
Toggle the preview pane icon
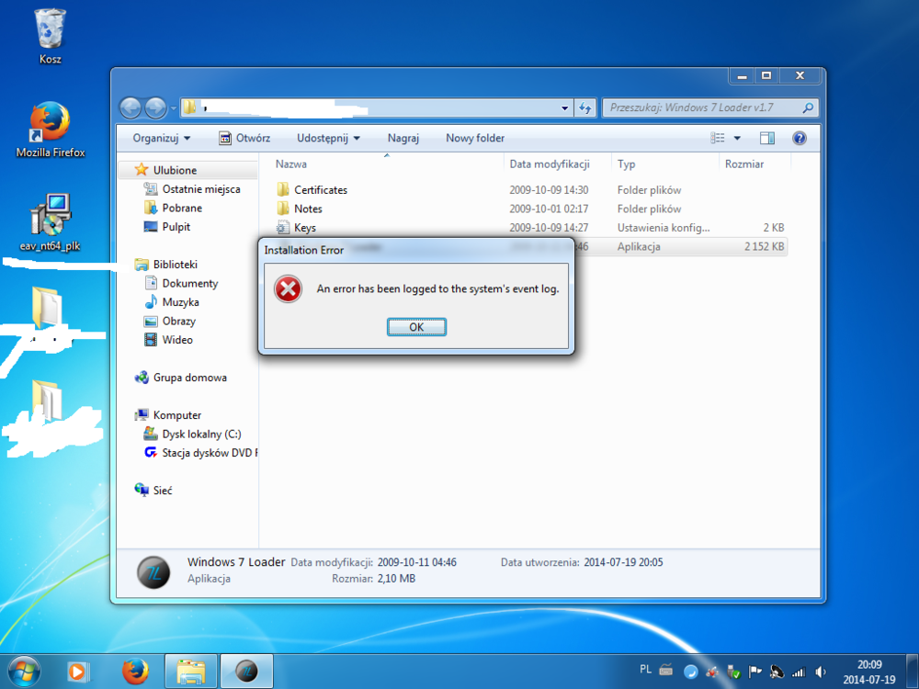point(767,139)
